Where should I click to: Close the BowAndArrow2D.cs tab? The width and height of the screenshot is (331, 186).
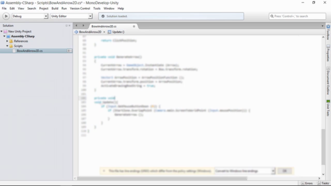point(134,26)
